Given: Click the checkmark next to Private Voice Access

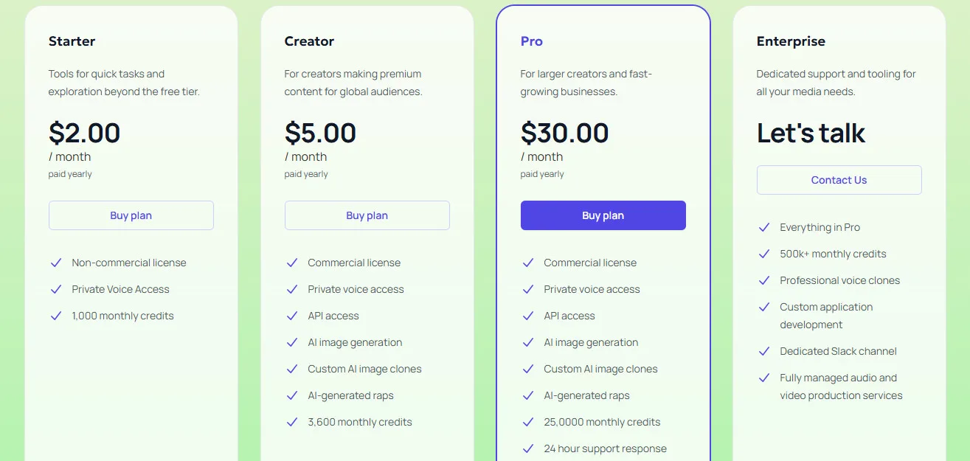Looking at the screenshot, I should [x=56, y=289].
